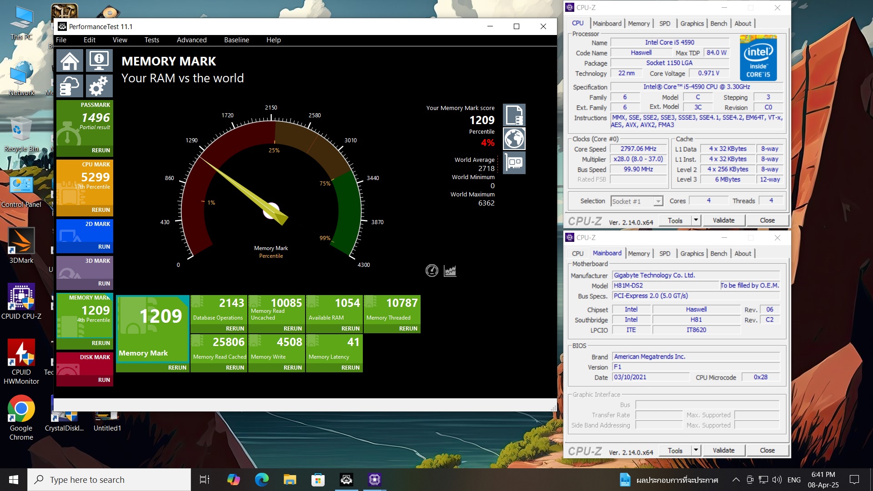873x491 pixels.
Task: Run the 3D Mark test
Action: (104, 284)
